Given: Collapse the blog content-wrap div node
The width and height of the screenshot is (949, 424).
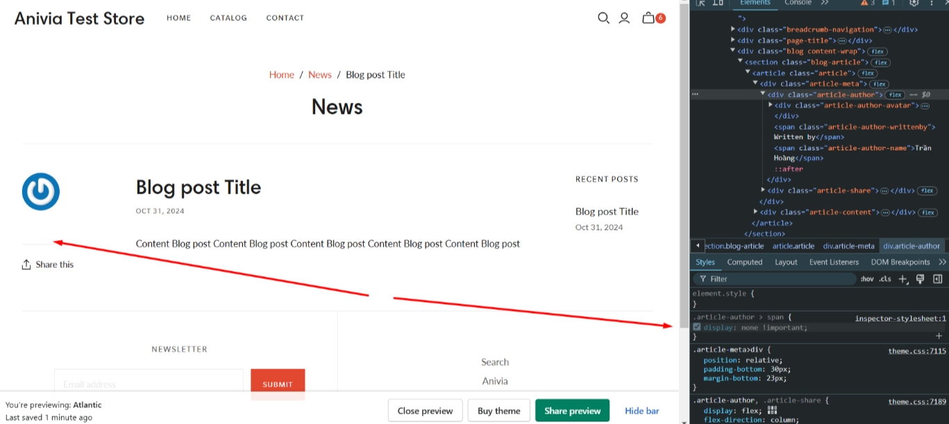Looking at the screenshot, I should 733,51.
